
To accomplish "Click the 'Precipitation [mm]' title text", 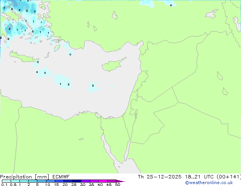I will tap(25, 177).
